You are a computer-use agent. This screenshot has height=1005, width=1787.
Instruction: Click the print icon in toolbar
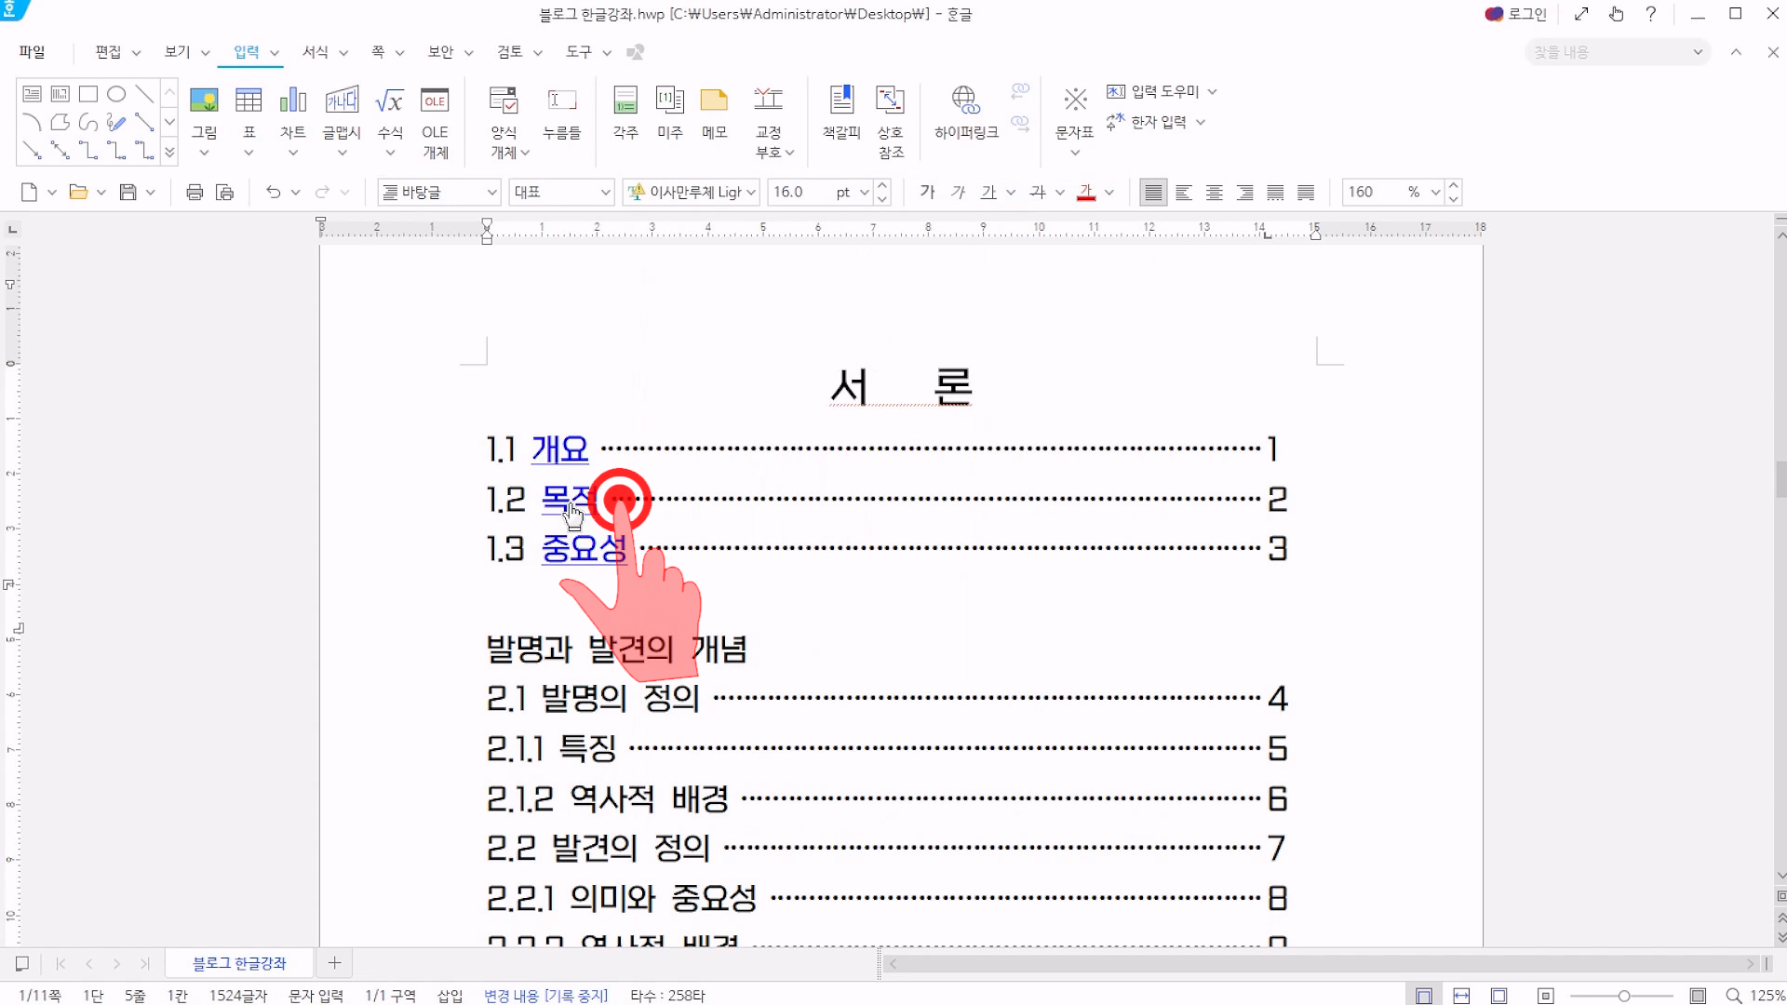195,193
